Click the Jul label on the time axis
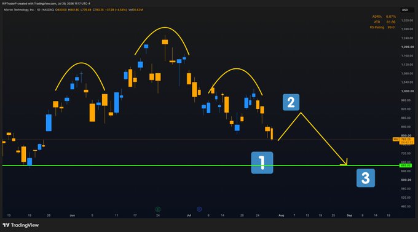418x232 pixels. tap(189, 215)
